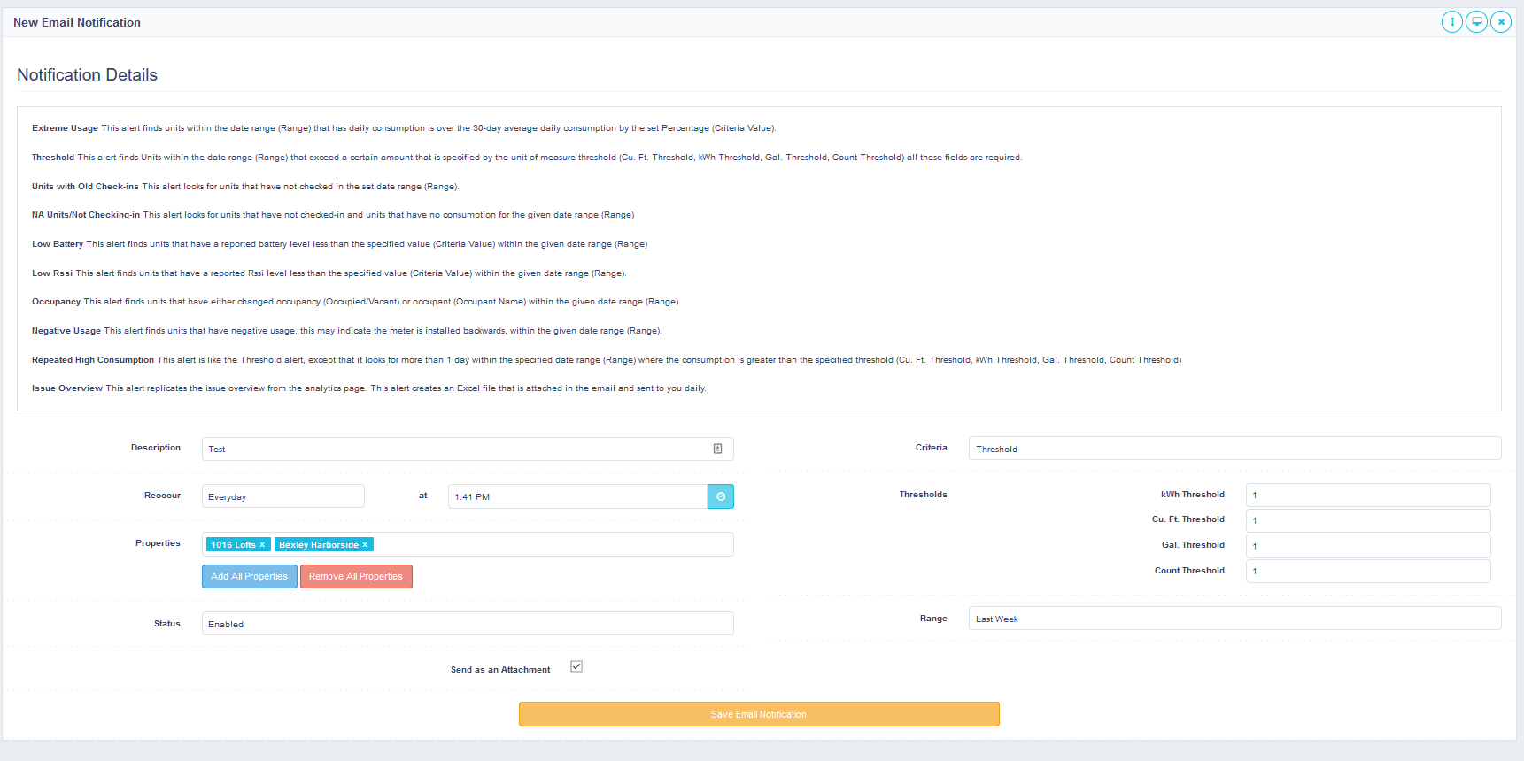Image resolution: width=1524 pixels, height=761 pixels.
Task: Toggle the Send as an Attachment checkbox
Action: [x=576, y=667]
